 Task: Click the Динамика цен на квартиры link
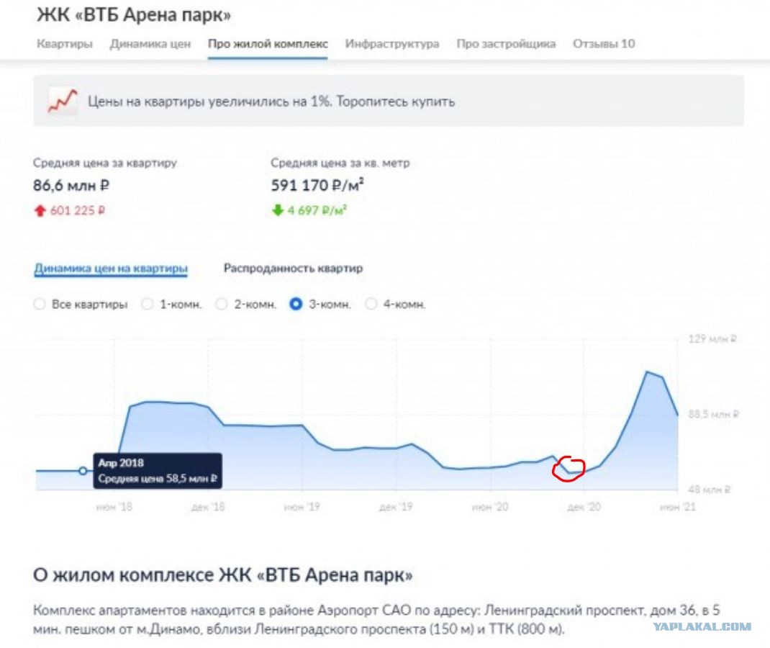(x=111, y=269)
